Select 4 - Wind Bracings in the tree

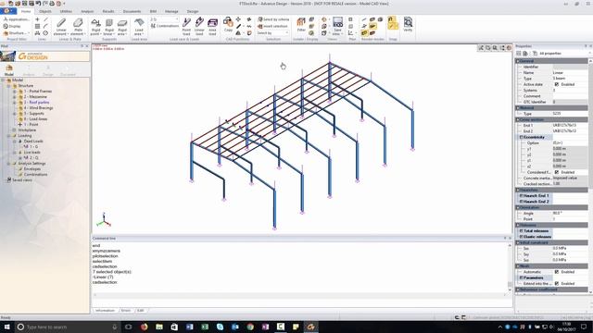pos(38,108)
